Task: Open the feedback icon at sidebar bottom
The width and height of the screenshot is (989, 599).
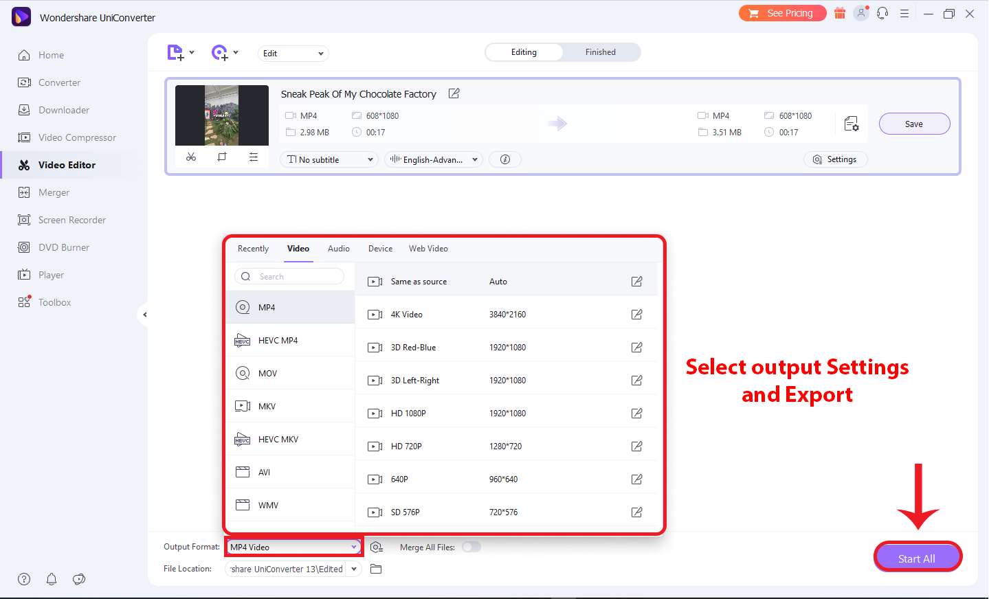Action: [79, 579]
